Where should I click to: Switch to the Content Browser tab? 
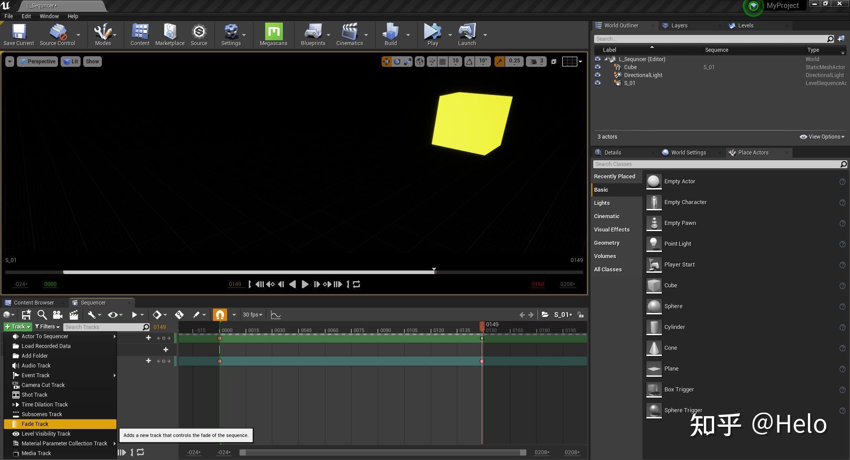(x=35, y=302)
